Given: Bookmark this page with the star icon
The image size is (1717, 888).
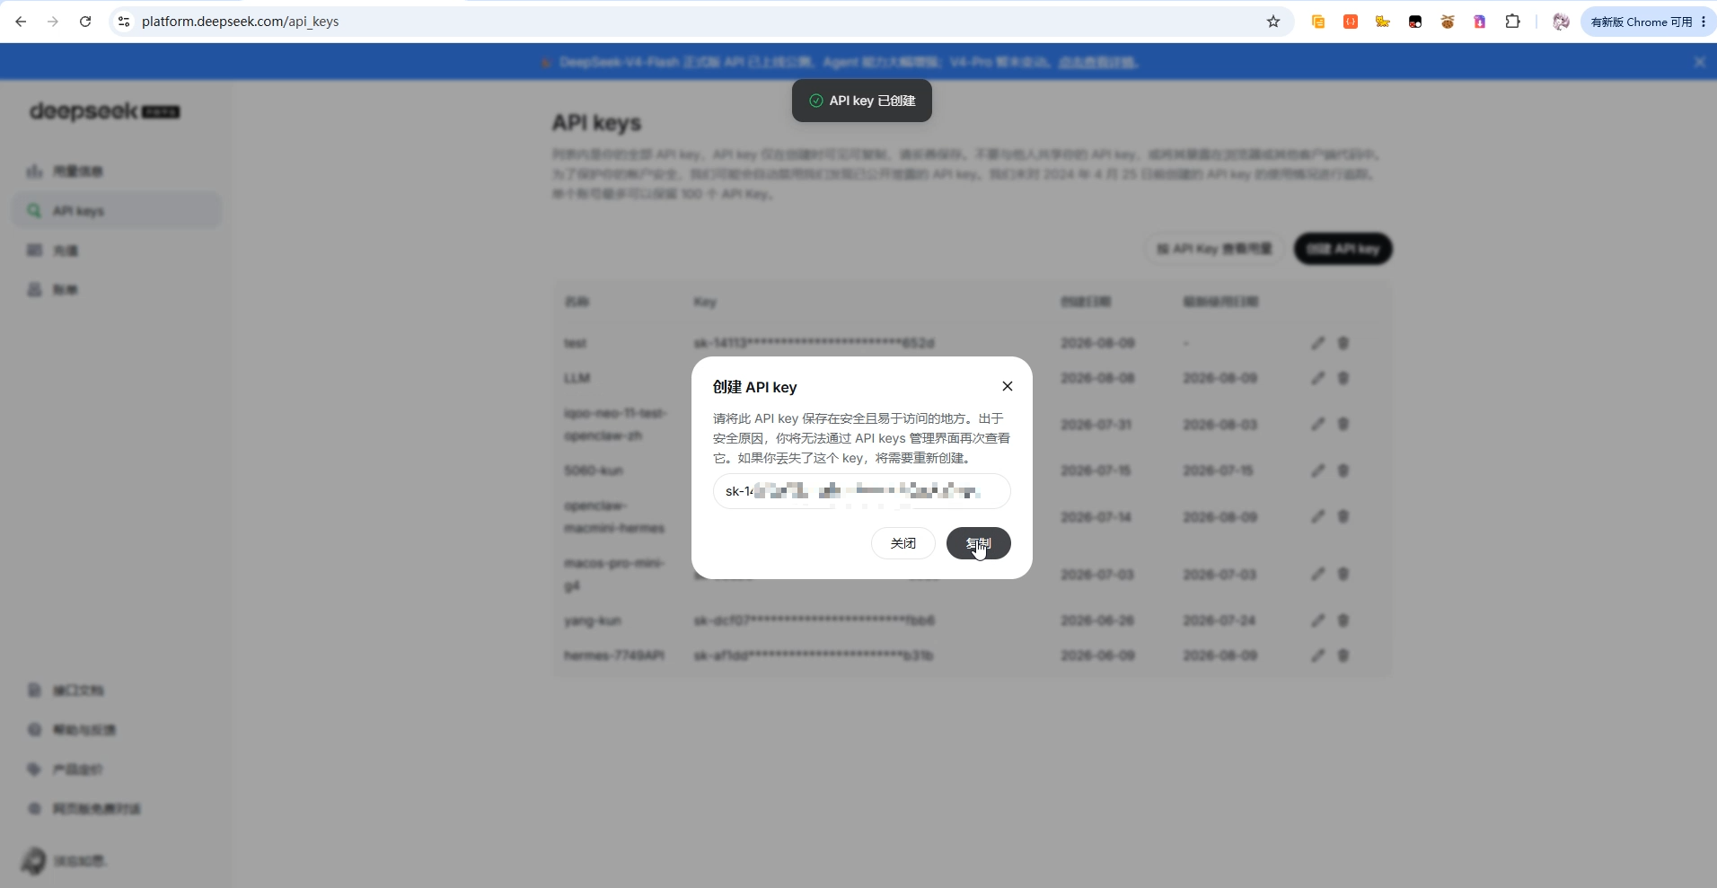Looking at the screenshot, I should pyautogui.click(x=1273, y=22).
